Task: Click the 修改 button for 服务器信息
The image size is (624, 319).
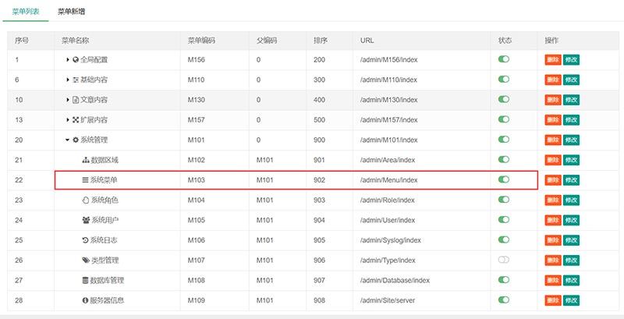Action: [x=572, y=300]
